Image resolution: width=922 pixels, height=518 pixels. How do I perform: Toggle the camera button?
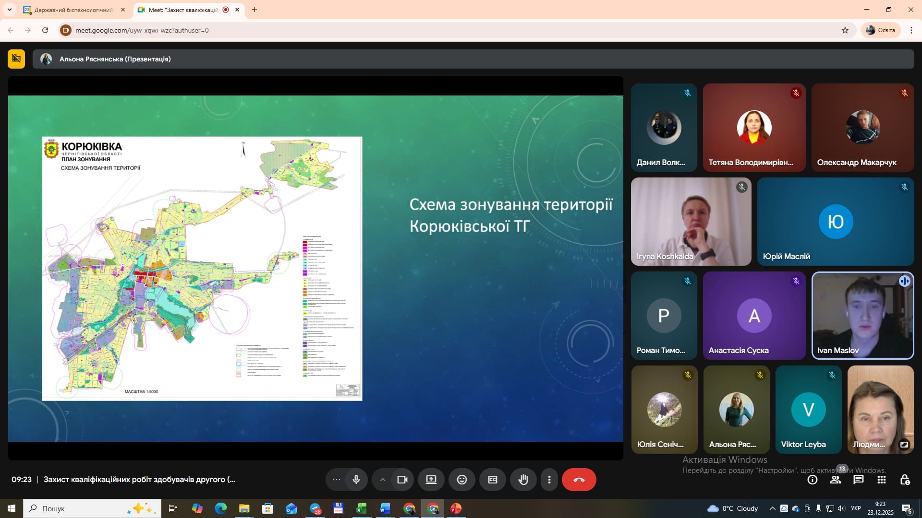pos(402,480)
